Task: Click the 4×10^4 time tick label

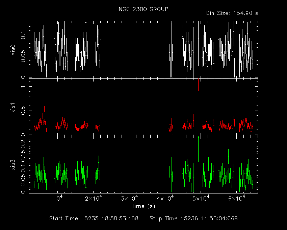Action: tap(165, 198)
